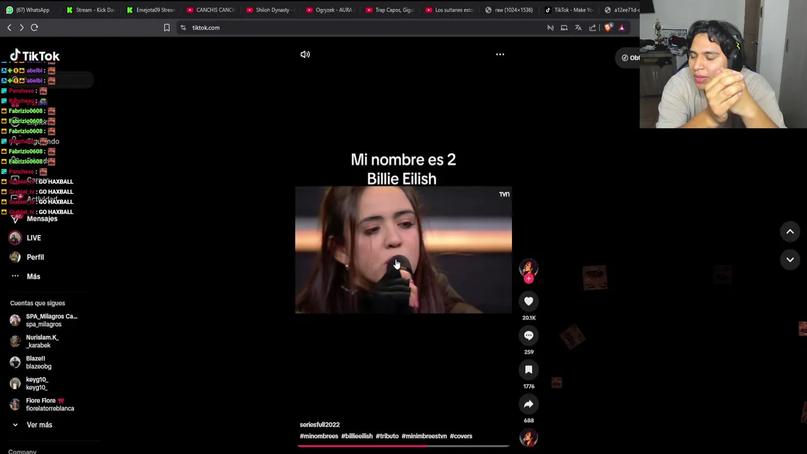Open comments via the speech bubble icon
Screen dimensions: 807x454
[x=528, y=335]
